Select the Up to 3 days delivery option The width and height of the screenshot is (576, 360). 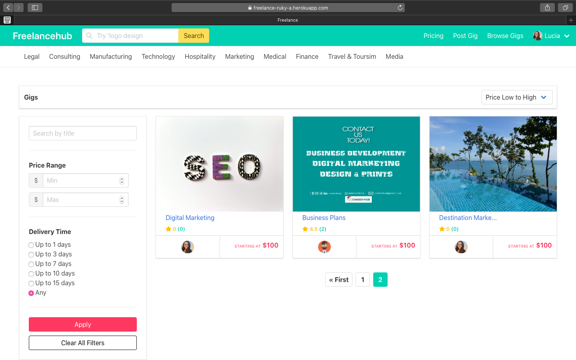tap(31, 254)
